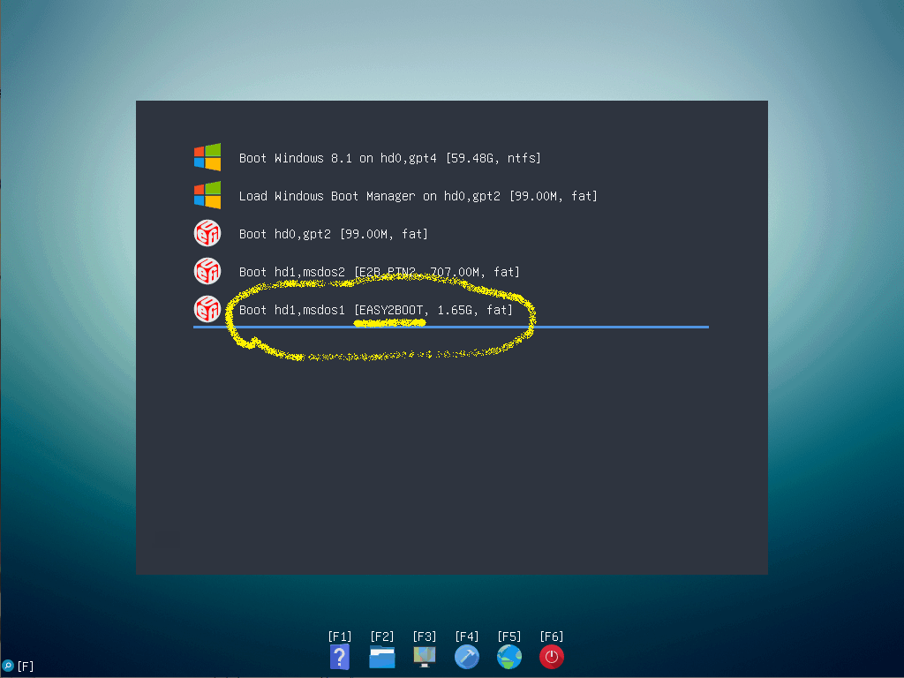Click UEFI icon beside Boot hd1,msdos2
This screenshot has width=904, height=678.
pyautogui.click(x=207, y=272)
